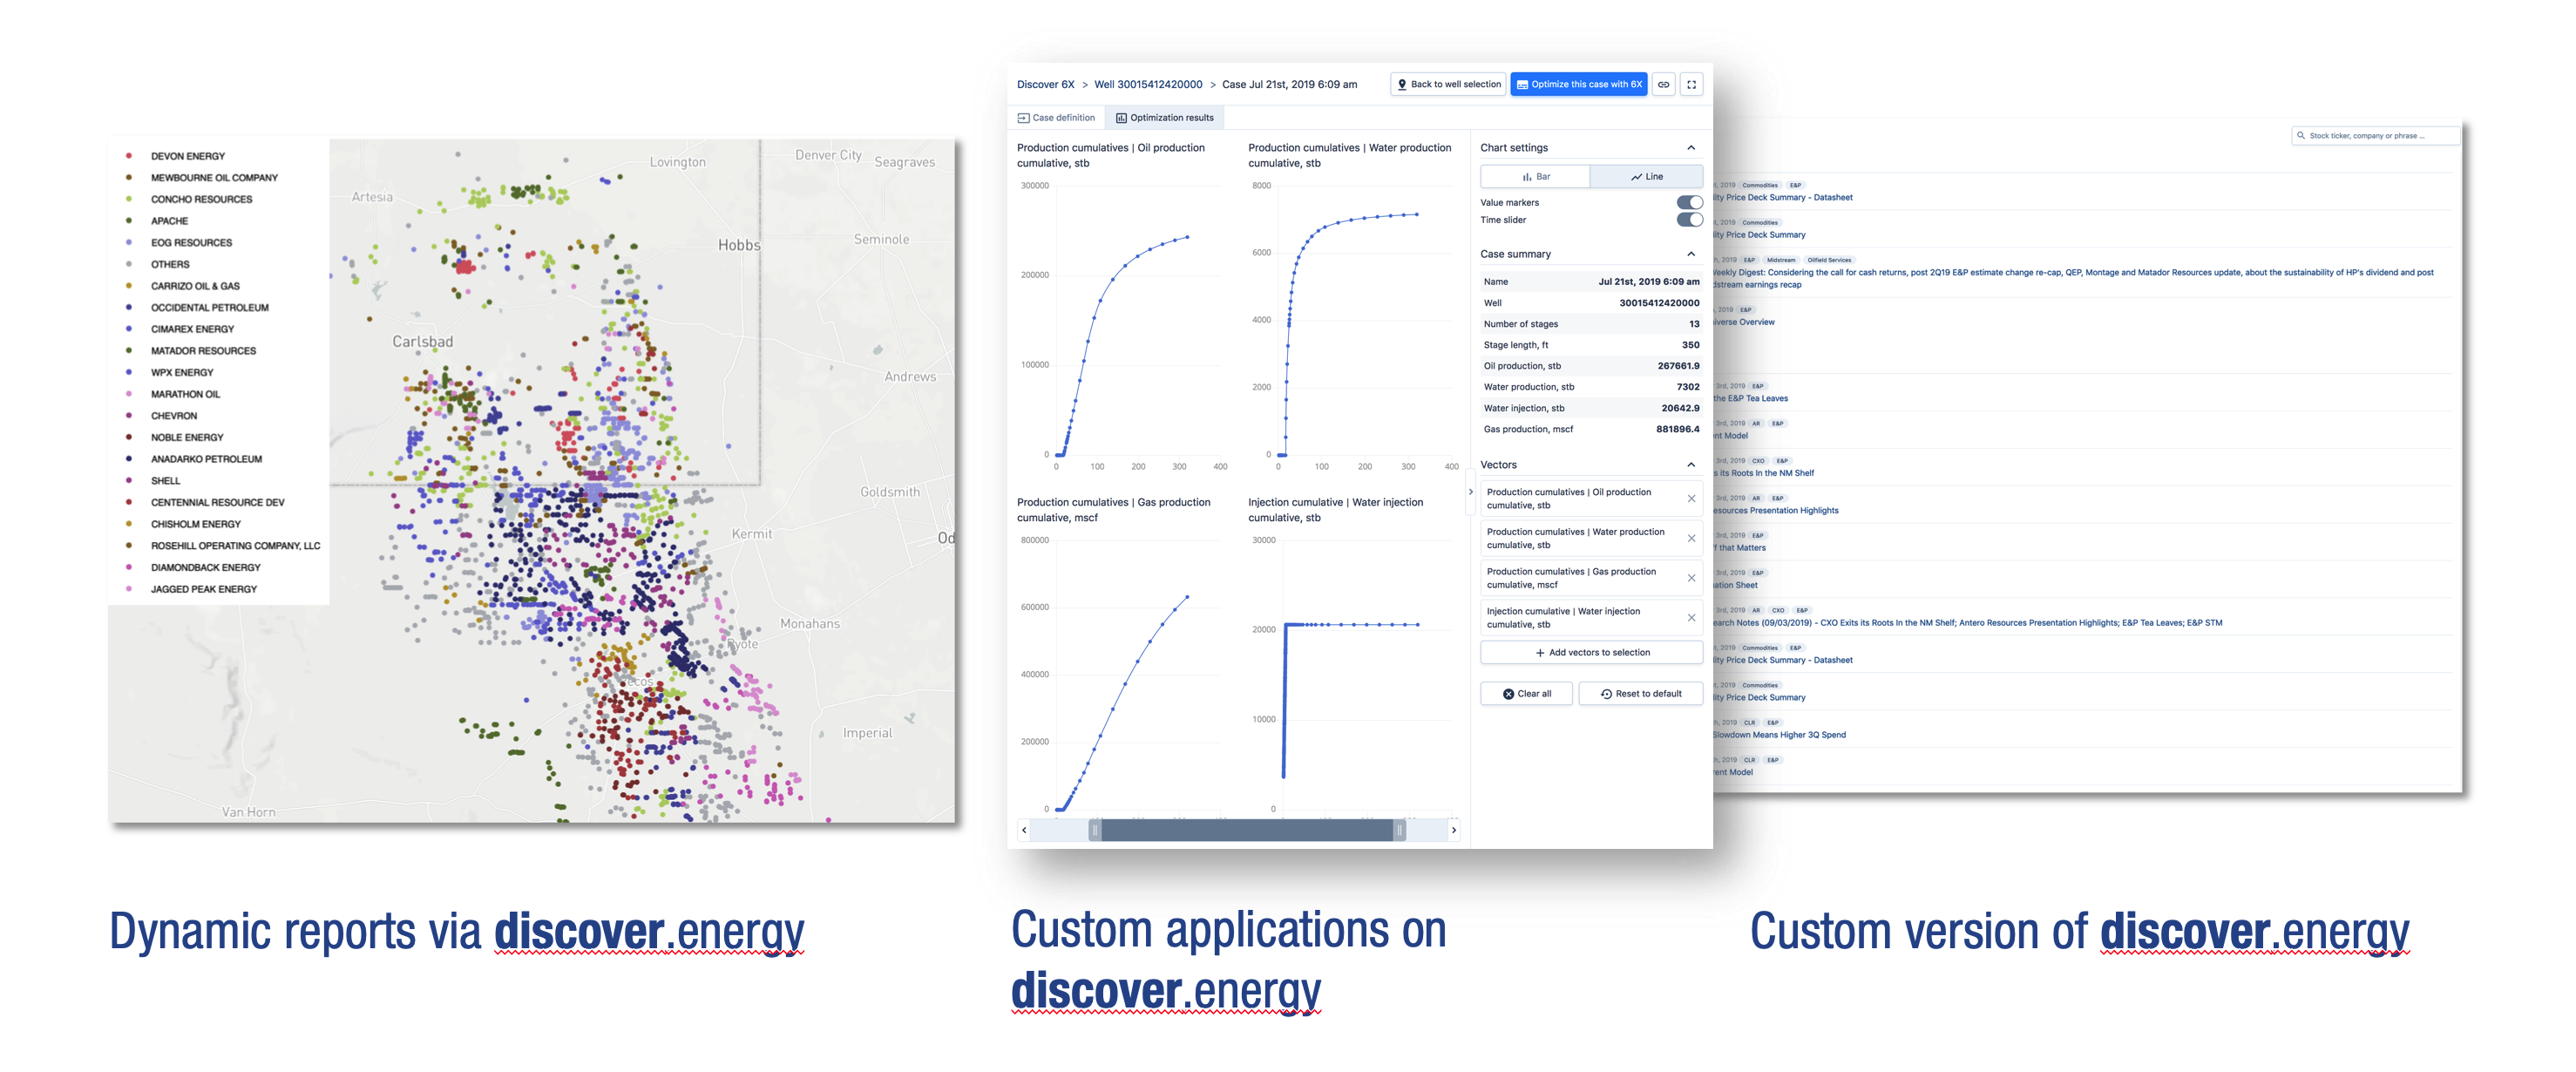Click the stock ticker search field
Image resolution: width=2576 pixels, height=1072 pixels.
(2374, 136)
